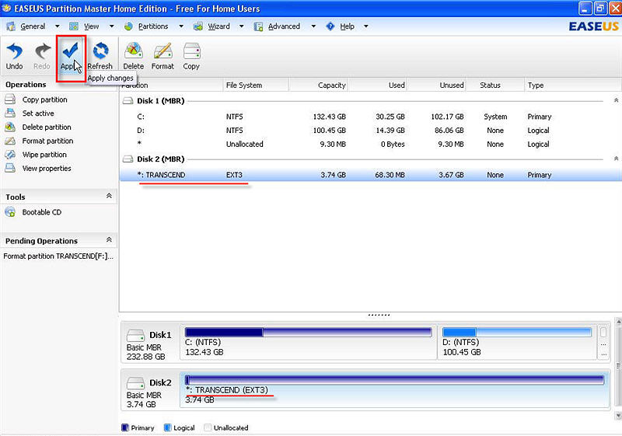Click the Undo toolbar icon
This screenshot has width=622, height=436.
click(x=15, y=51)
